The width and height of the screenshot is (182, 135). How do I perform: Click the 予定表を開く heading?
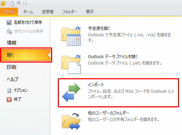pos(99,28)
